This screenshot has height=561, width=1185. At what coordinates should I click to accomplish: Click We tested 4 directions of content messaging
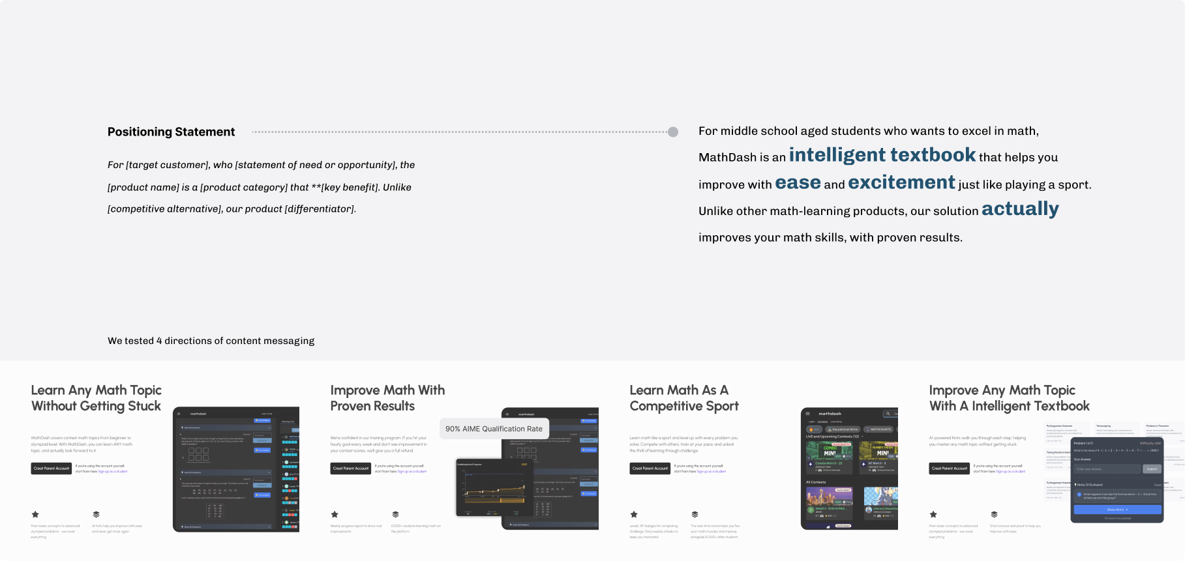click(211, 341)
